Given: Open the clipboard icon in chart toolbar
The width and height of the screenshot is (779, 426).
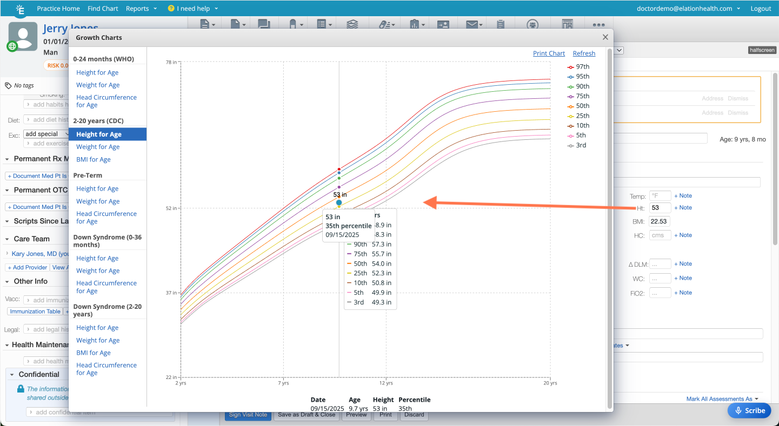Looking at the screenshot, I should (500, 24).
